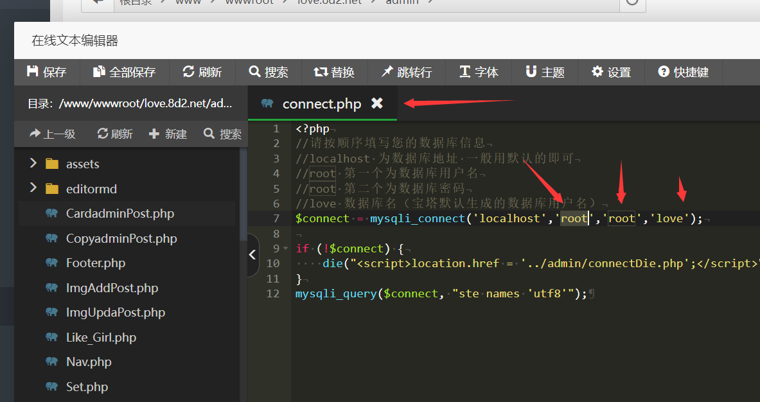The width and height of the screenshot is (760, 402).
Task: Open the Replace (替换) tool
Action: 335,72
